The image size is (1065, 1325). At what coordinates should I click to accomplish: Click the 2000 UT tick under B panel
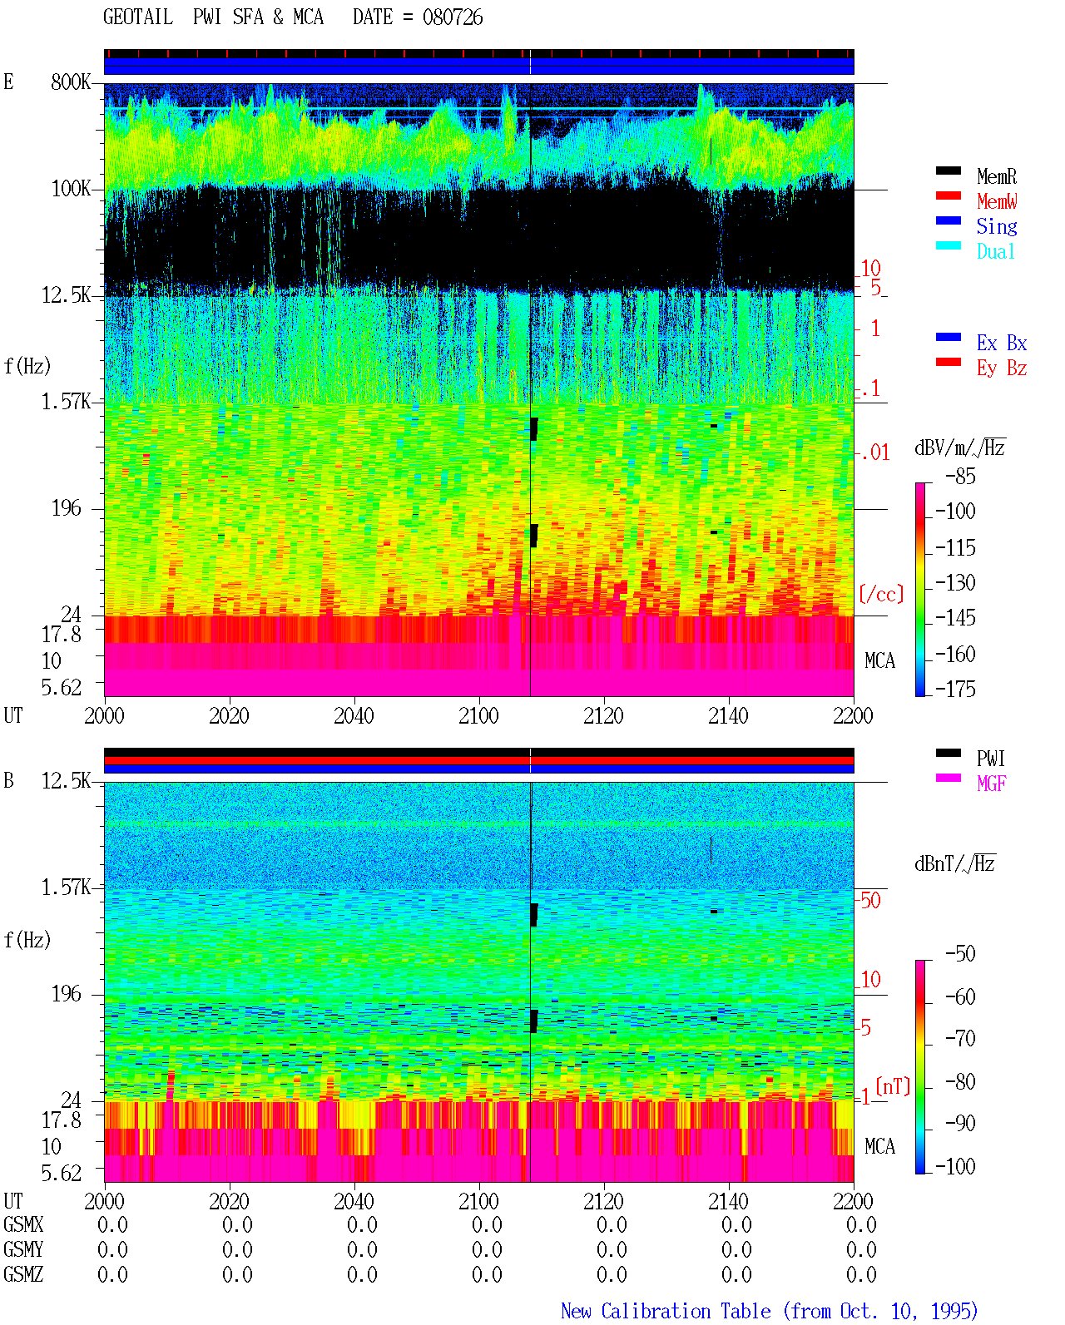click(x=104, y=1201)
